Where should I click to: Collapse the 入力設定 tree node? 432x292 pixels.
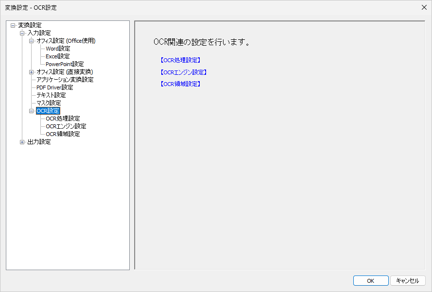tap(22, 33)
